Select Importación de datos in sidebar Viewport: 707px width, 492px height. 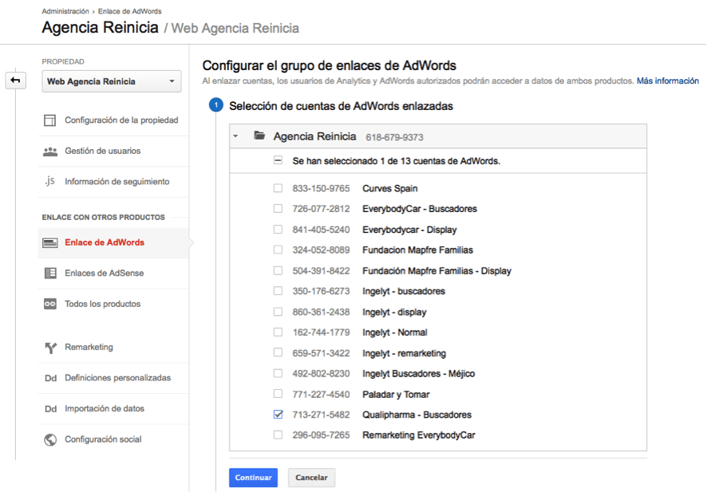point(105,408)
